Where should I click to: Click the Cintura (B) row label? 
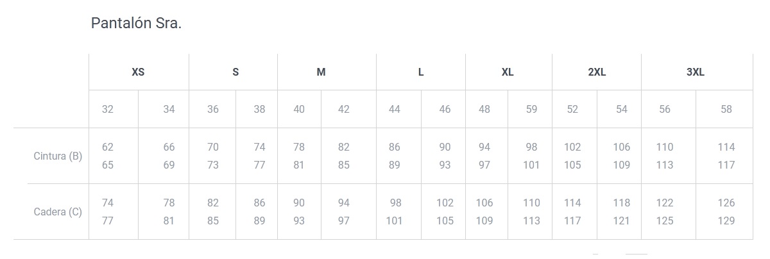(58, 156)
